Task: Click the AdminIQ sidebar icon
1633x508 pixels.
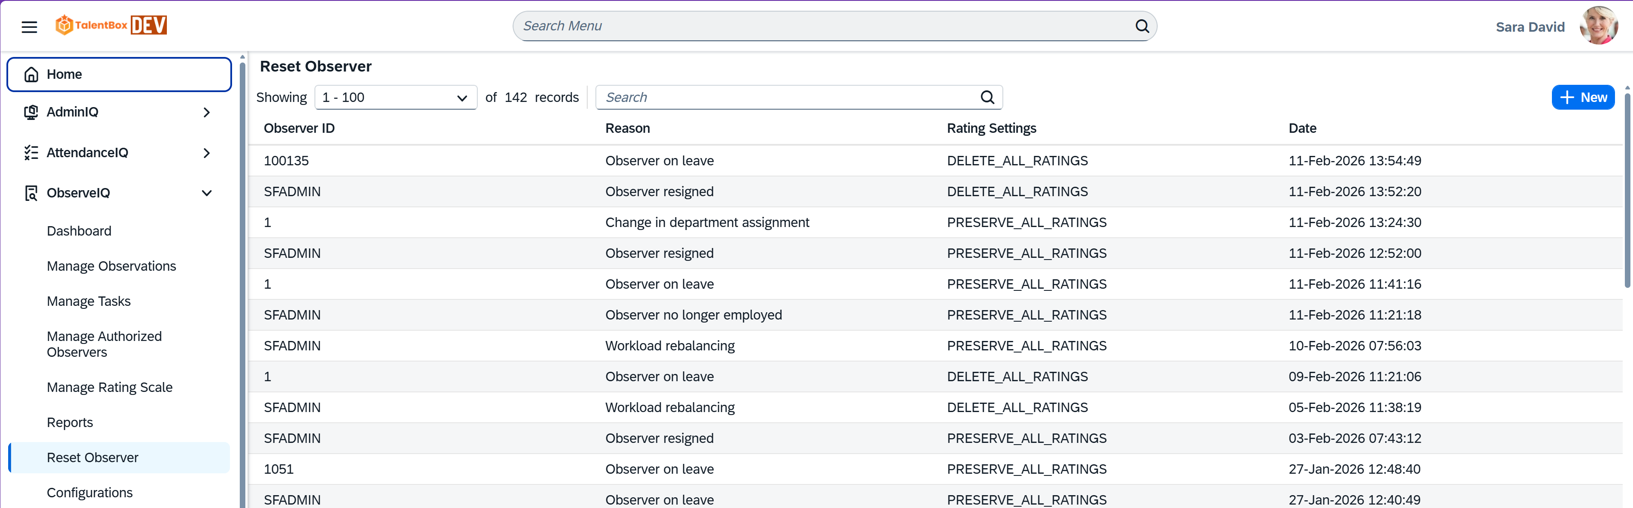Action: 31,112
